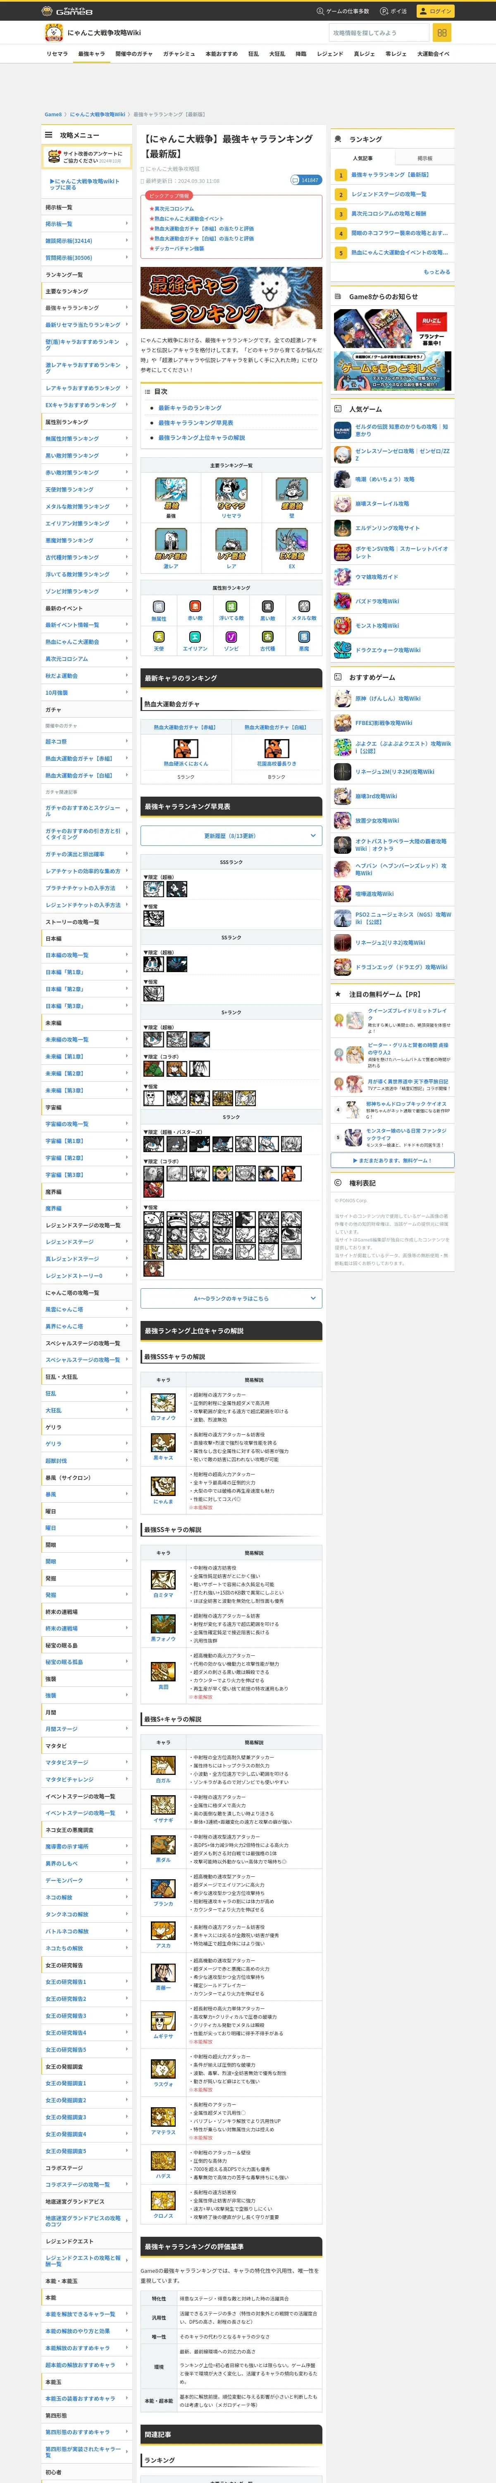
Task: Open the 最新キャラのランキング table-of-contents link
Action: pyautogui.click(x=190, y=408)
